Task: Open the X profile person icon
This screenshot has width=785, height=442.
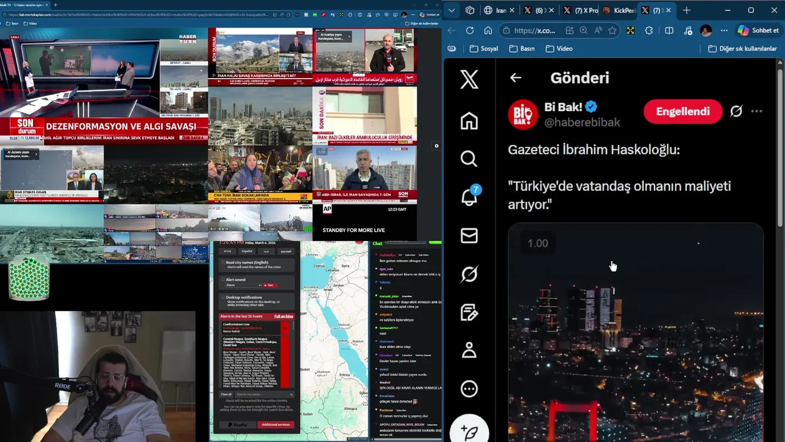Action: pyautogui.click(x=469, y=351)
